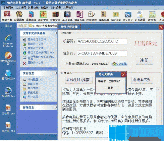
Task: Open the 诗词大全 poetry collection
Action: pyautogui.click(x=43, y=16)
